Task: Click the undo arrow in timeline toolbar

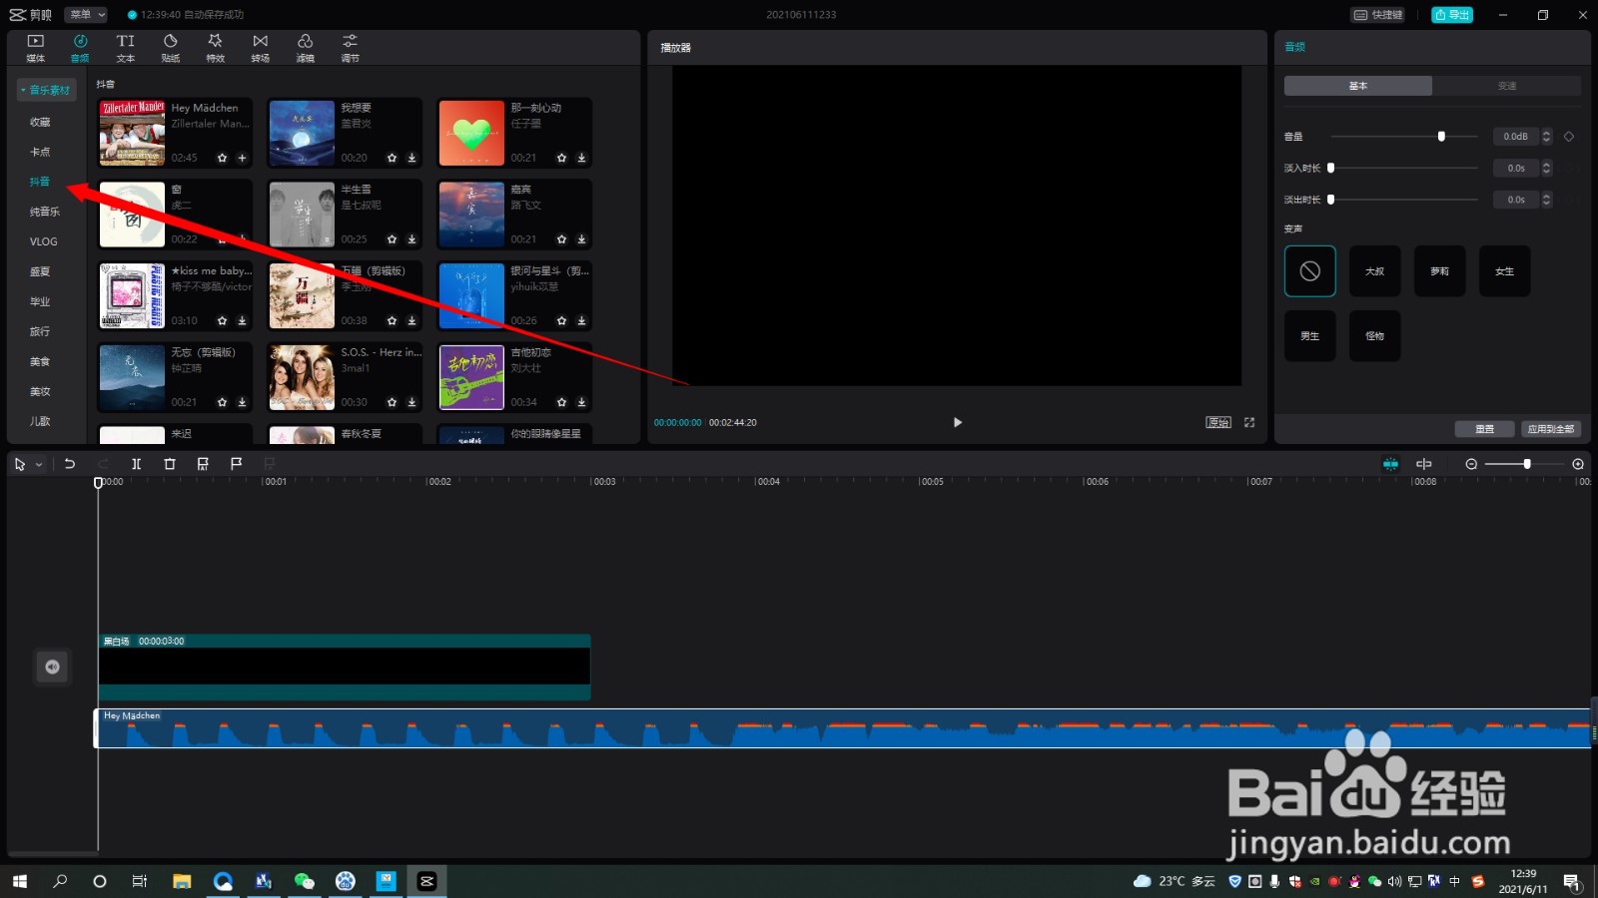Action: pos(69,464)
